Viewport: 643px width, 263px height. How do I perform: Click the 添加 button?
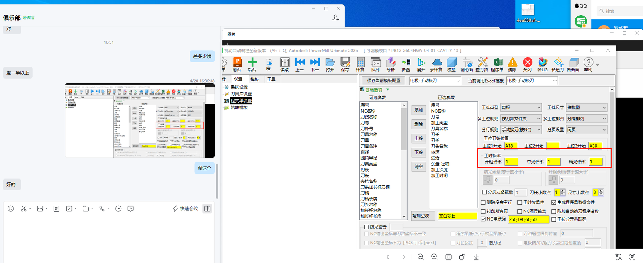point(418,110)
